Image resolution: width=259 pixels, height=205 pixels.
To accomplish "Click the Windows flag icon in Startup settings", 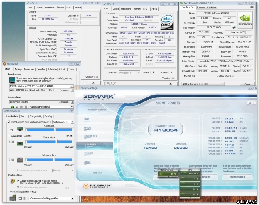I will [x=13, y=182].
